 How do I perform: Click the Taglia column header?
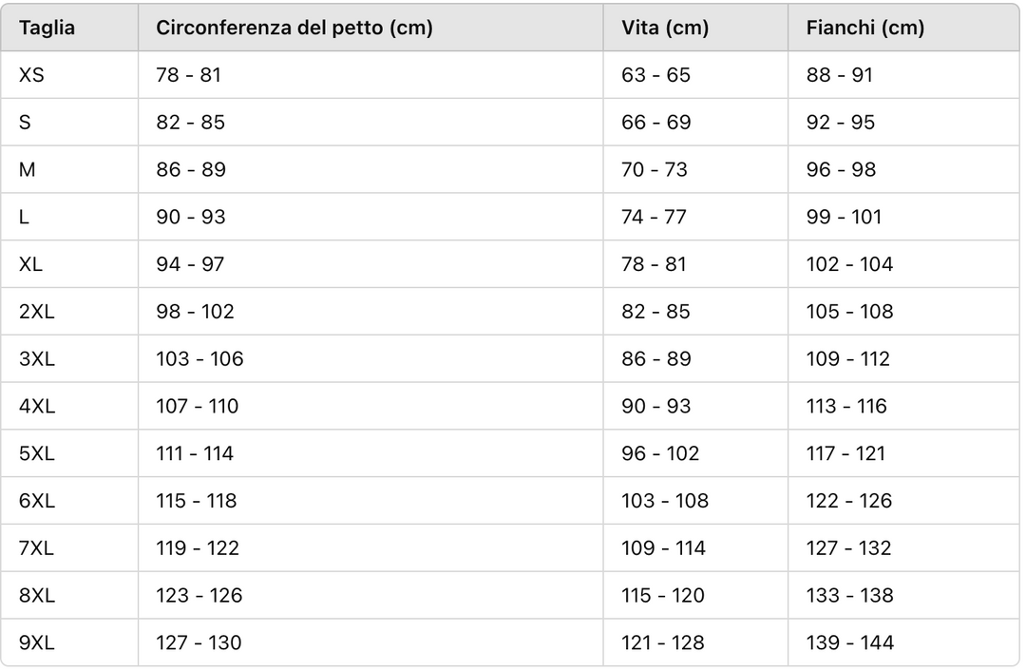47,28
